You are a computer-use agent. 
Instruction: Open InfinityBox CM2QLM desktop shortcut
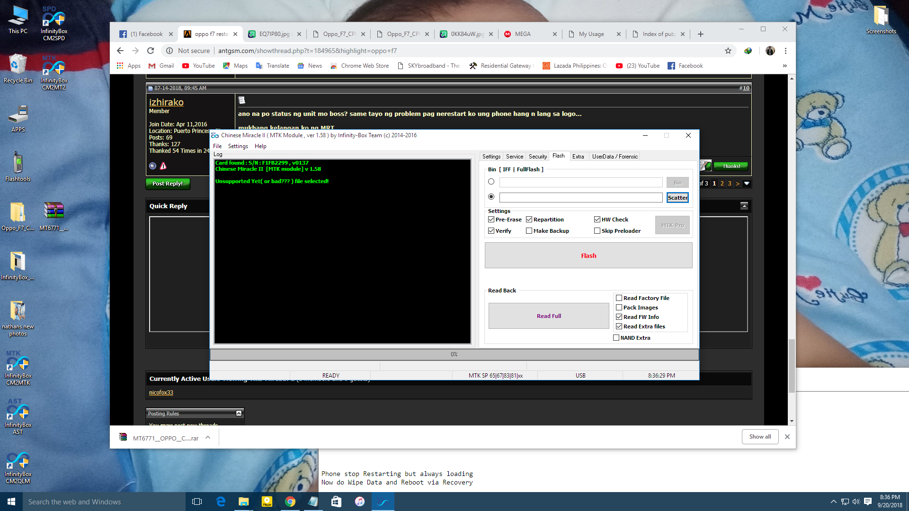tap(18, 467)
